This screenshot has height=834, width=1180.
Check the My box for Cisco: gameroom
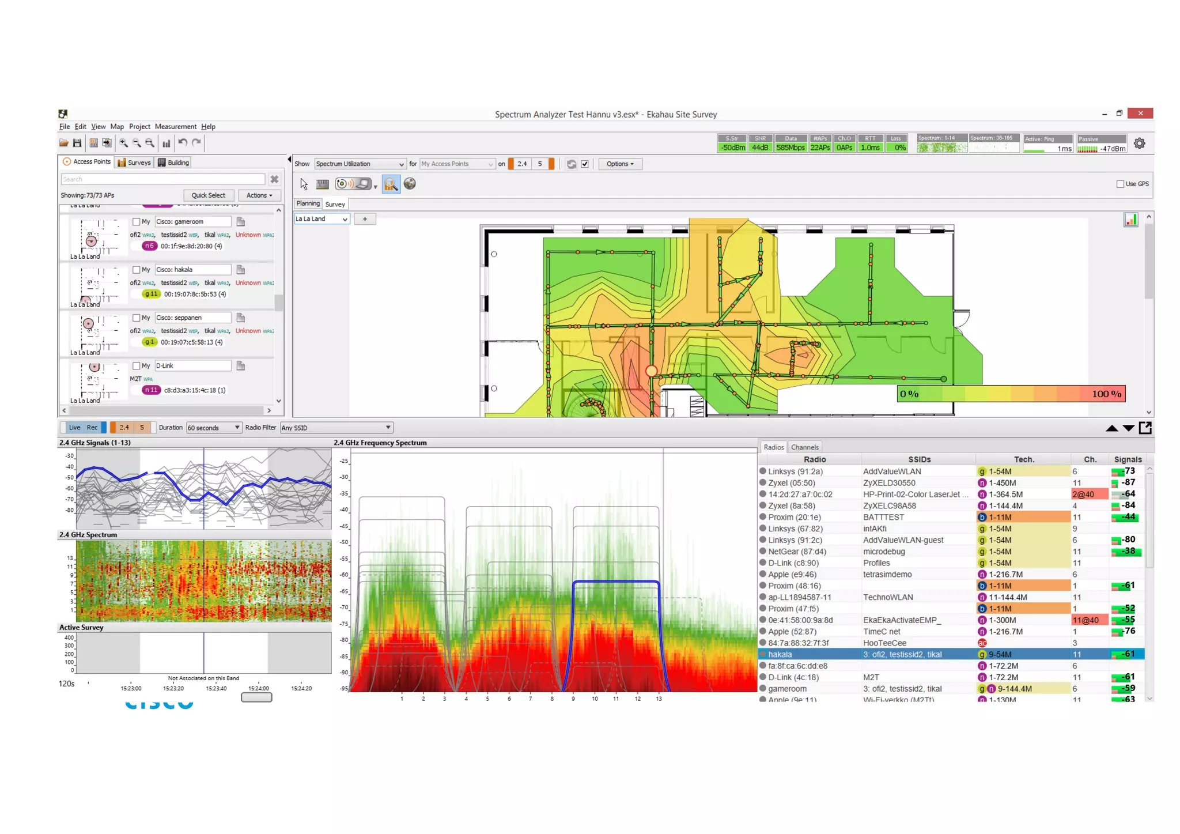(x=137, y=222)
